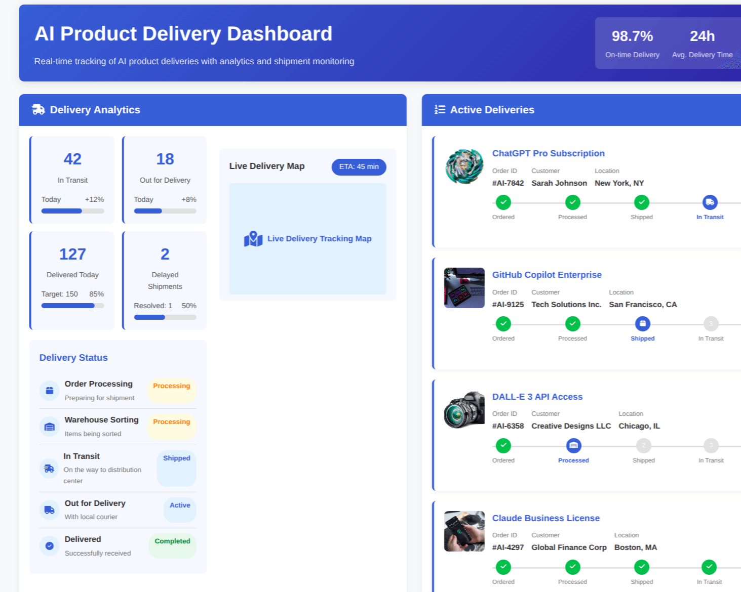Screen dimensions: 741x592
Task: Click the Ordered checkmark for ChatGPT Pro Subscription
Action: [503, 202]
